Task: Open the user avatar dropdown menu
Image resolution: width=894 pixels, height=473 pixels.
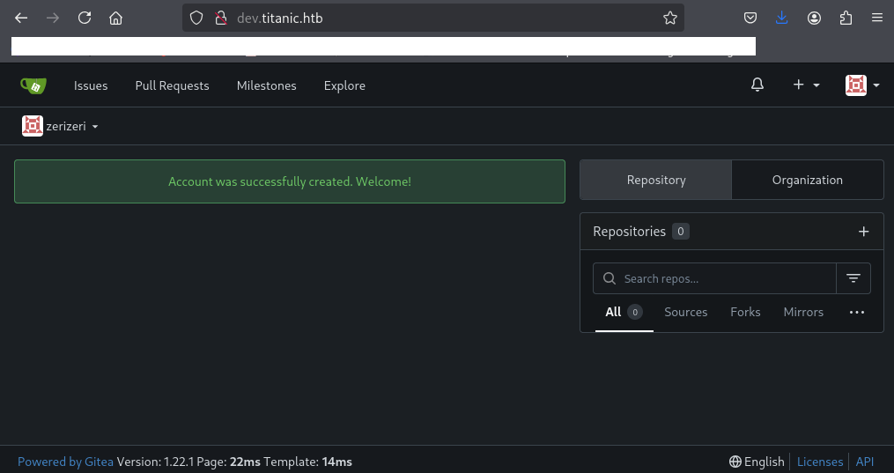Action: [x=862, y=85]
